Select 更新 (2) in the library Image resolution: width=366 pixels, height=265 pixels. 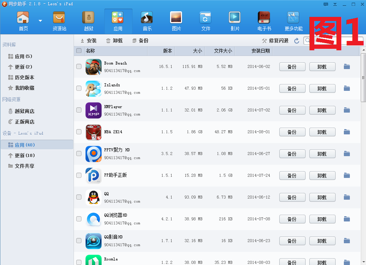click(20, 67)
